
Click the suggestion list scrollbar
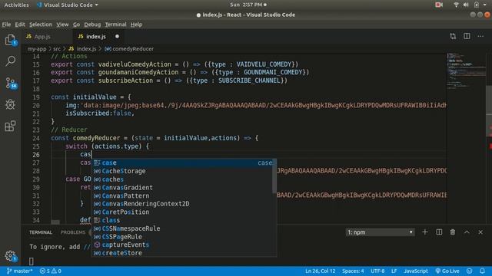[274, 176]
